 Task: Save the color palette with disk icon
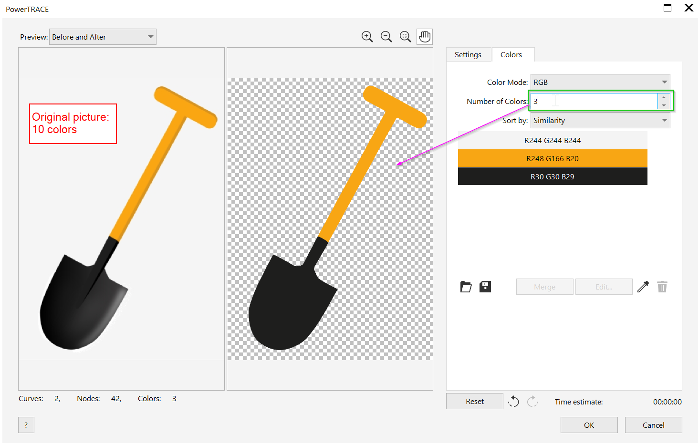(485, 287)
